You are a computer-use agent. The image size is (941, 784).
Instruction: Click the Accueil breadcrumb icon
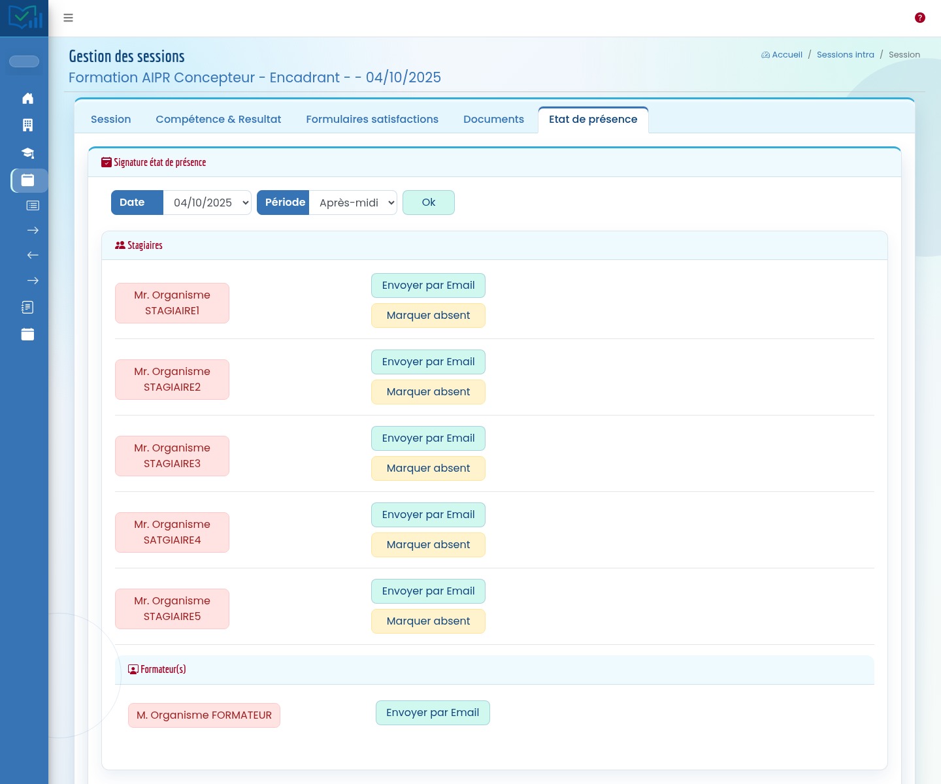coord(765,55)
